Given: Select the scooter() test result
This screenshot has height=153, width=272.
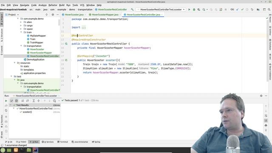Looking at the screenshot, I should pyautogui.click(x=27, y=112).
